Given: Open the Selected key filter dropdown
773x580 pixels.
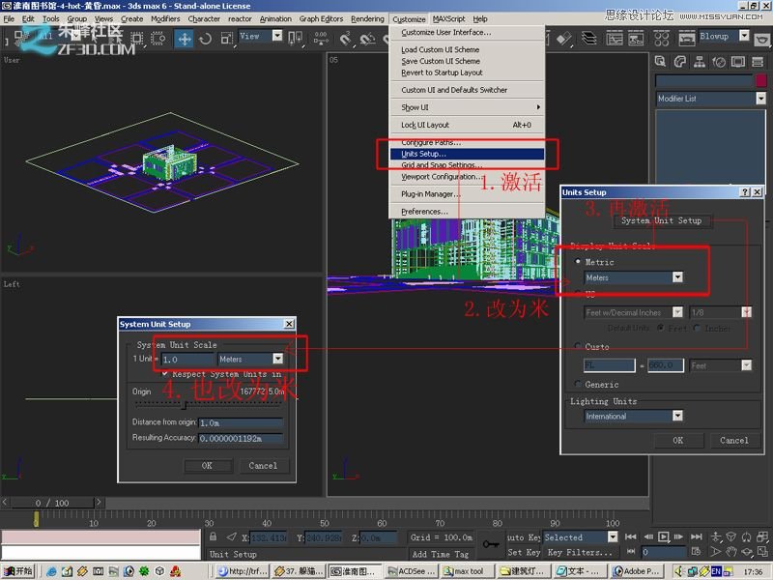Looking at the screenshot, I should 613,537.
